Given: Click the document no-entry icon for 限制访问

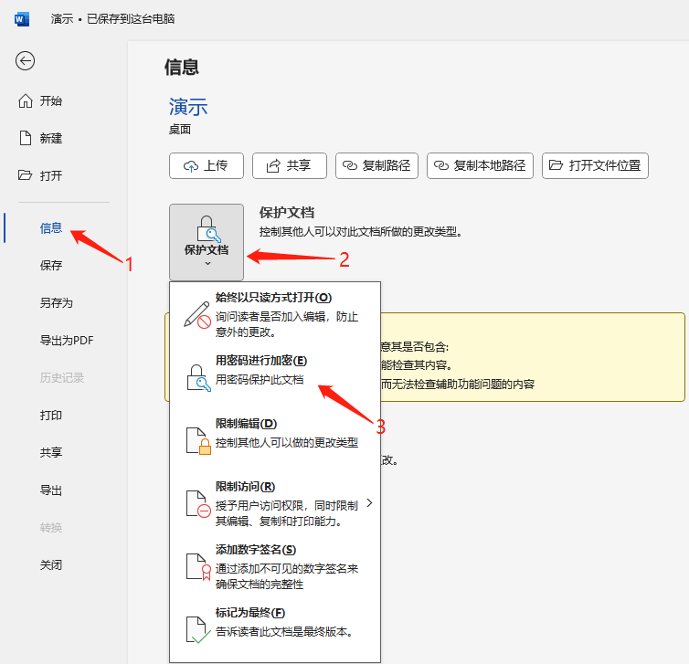Looking at the screenshot, I should click(x=198, y=504).
